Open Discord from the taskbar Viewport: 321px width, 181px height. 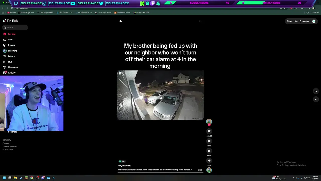point(43,178)
